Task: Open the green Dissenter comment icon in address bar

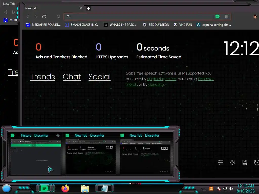Action: (217, 16)
